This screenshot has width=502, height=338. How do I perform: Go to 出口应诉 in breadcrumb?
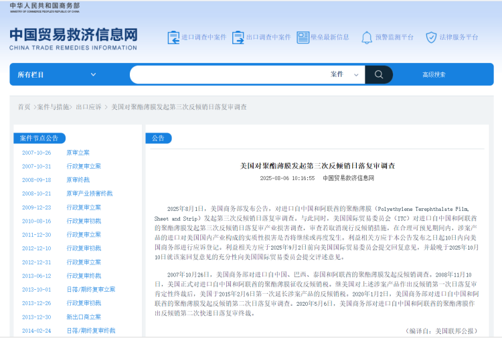[x=88, y=107]
